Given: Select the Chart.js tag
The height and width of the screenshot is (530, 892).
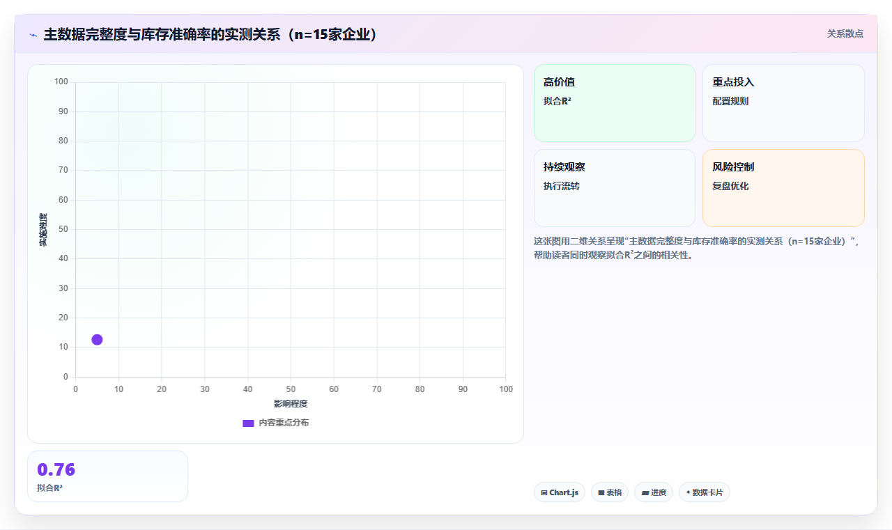Looking at the screenshot, I should [560, 492].
